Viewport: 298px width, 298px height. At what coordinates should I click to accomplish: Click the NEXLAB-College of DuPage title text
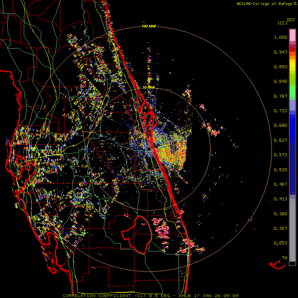[x=265, y=4]
